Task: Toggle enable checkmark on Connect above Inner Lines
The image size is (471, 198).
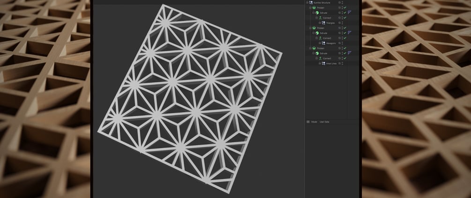Action: [x=345, y=58]
